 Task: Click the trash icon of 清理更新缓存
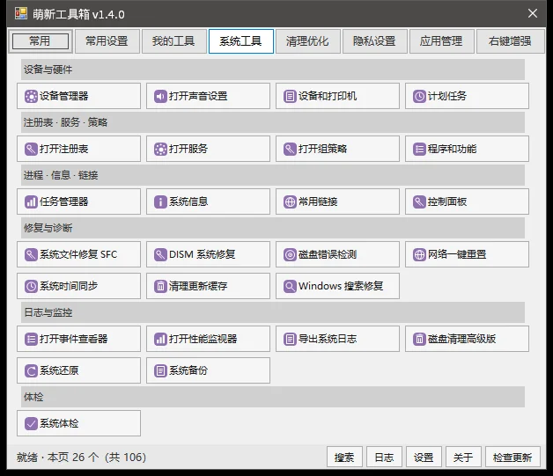(160, 286)
